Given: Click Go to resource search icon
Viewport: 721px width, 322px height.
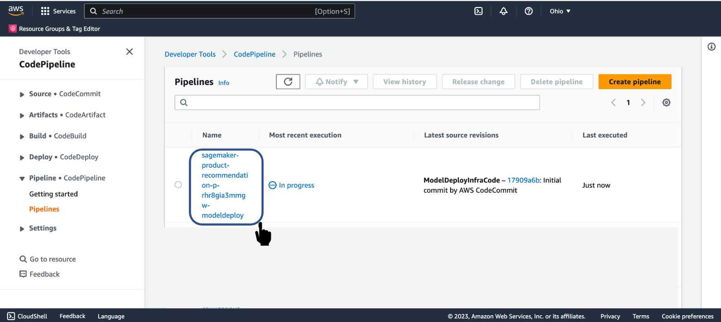Looking at the screenshot, I should coord(23,259).
